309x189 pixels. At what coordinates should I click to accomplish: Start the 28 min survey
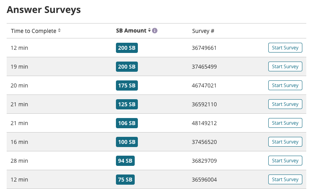[x=285, y=161]
